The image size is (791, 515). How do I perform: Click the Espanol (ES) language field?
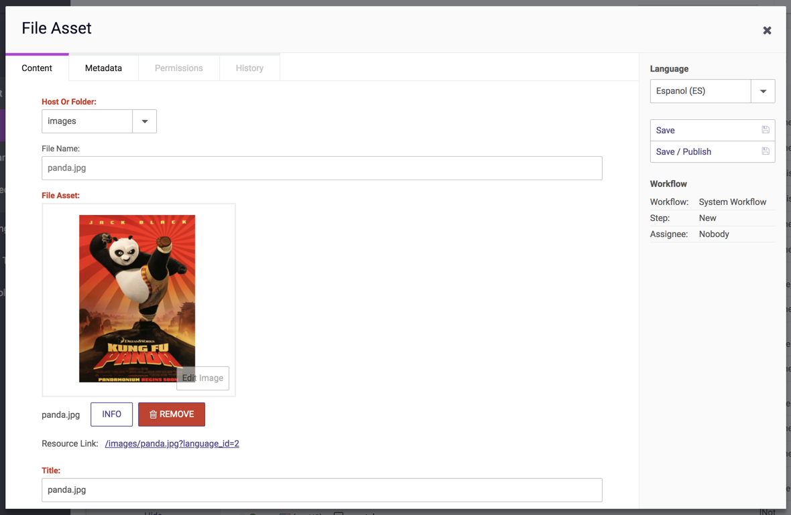point(701,91)
